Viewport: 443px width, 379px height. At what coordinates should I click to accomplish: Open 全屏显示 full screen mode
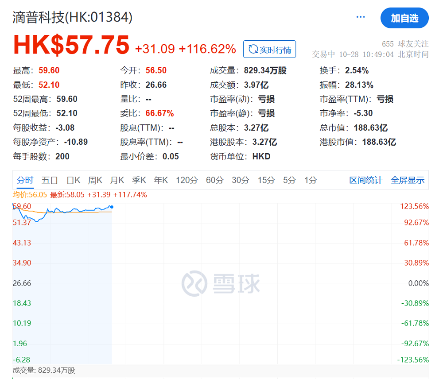click(x=408, y=180)
